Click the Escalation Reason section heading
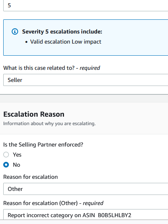168x224 pixels. click(x=34, y=114)
